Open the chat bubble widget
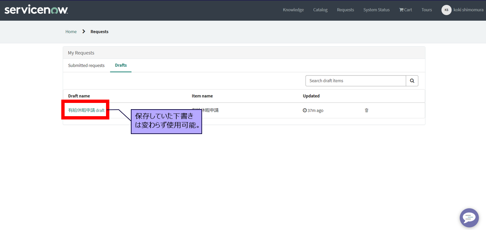Image resolution: width=486 pixels, height=230 pixels. coord(469,218)
